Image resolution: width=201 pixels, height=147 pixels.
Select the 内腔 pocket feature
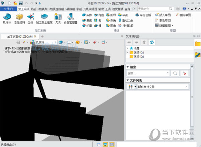pyautogui.click(x=99, y=15)
